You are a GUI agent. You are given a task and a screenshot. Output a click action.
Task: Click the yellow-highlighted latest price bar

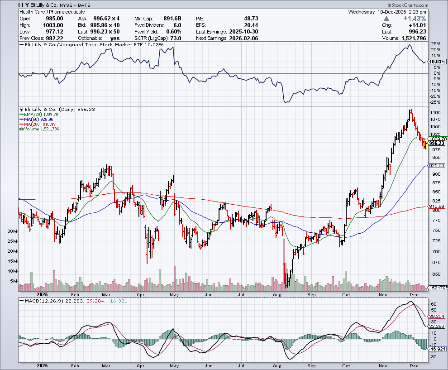tap(425, 144)
